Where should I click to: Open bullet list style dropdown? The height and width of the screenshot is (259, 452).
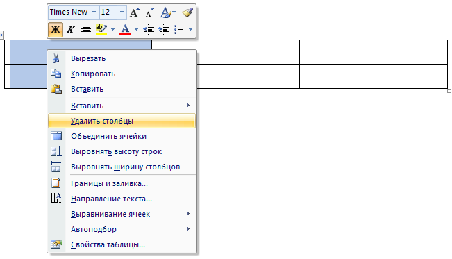[x=190, y=29]
